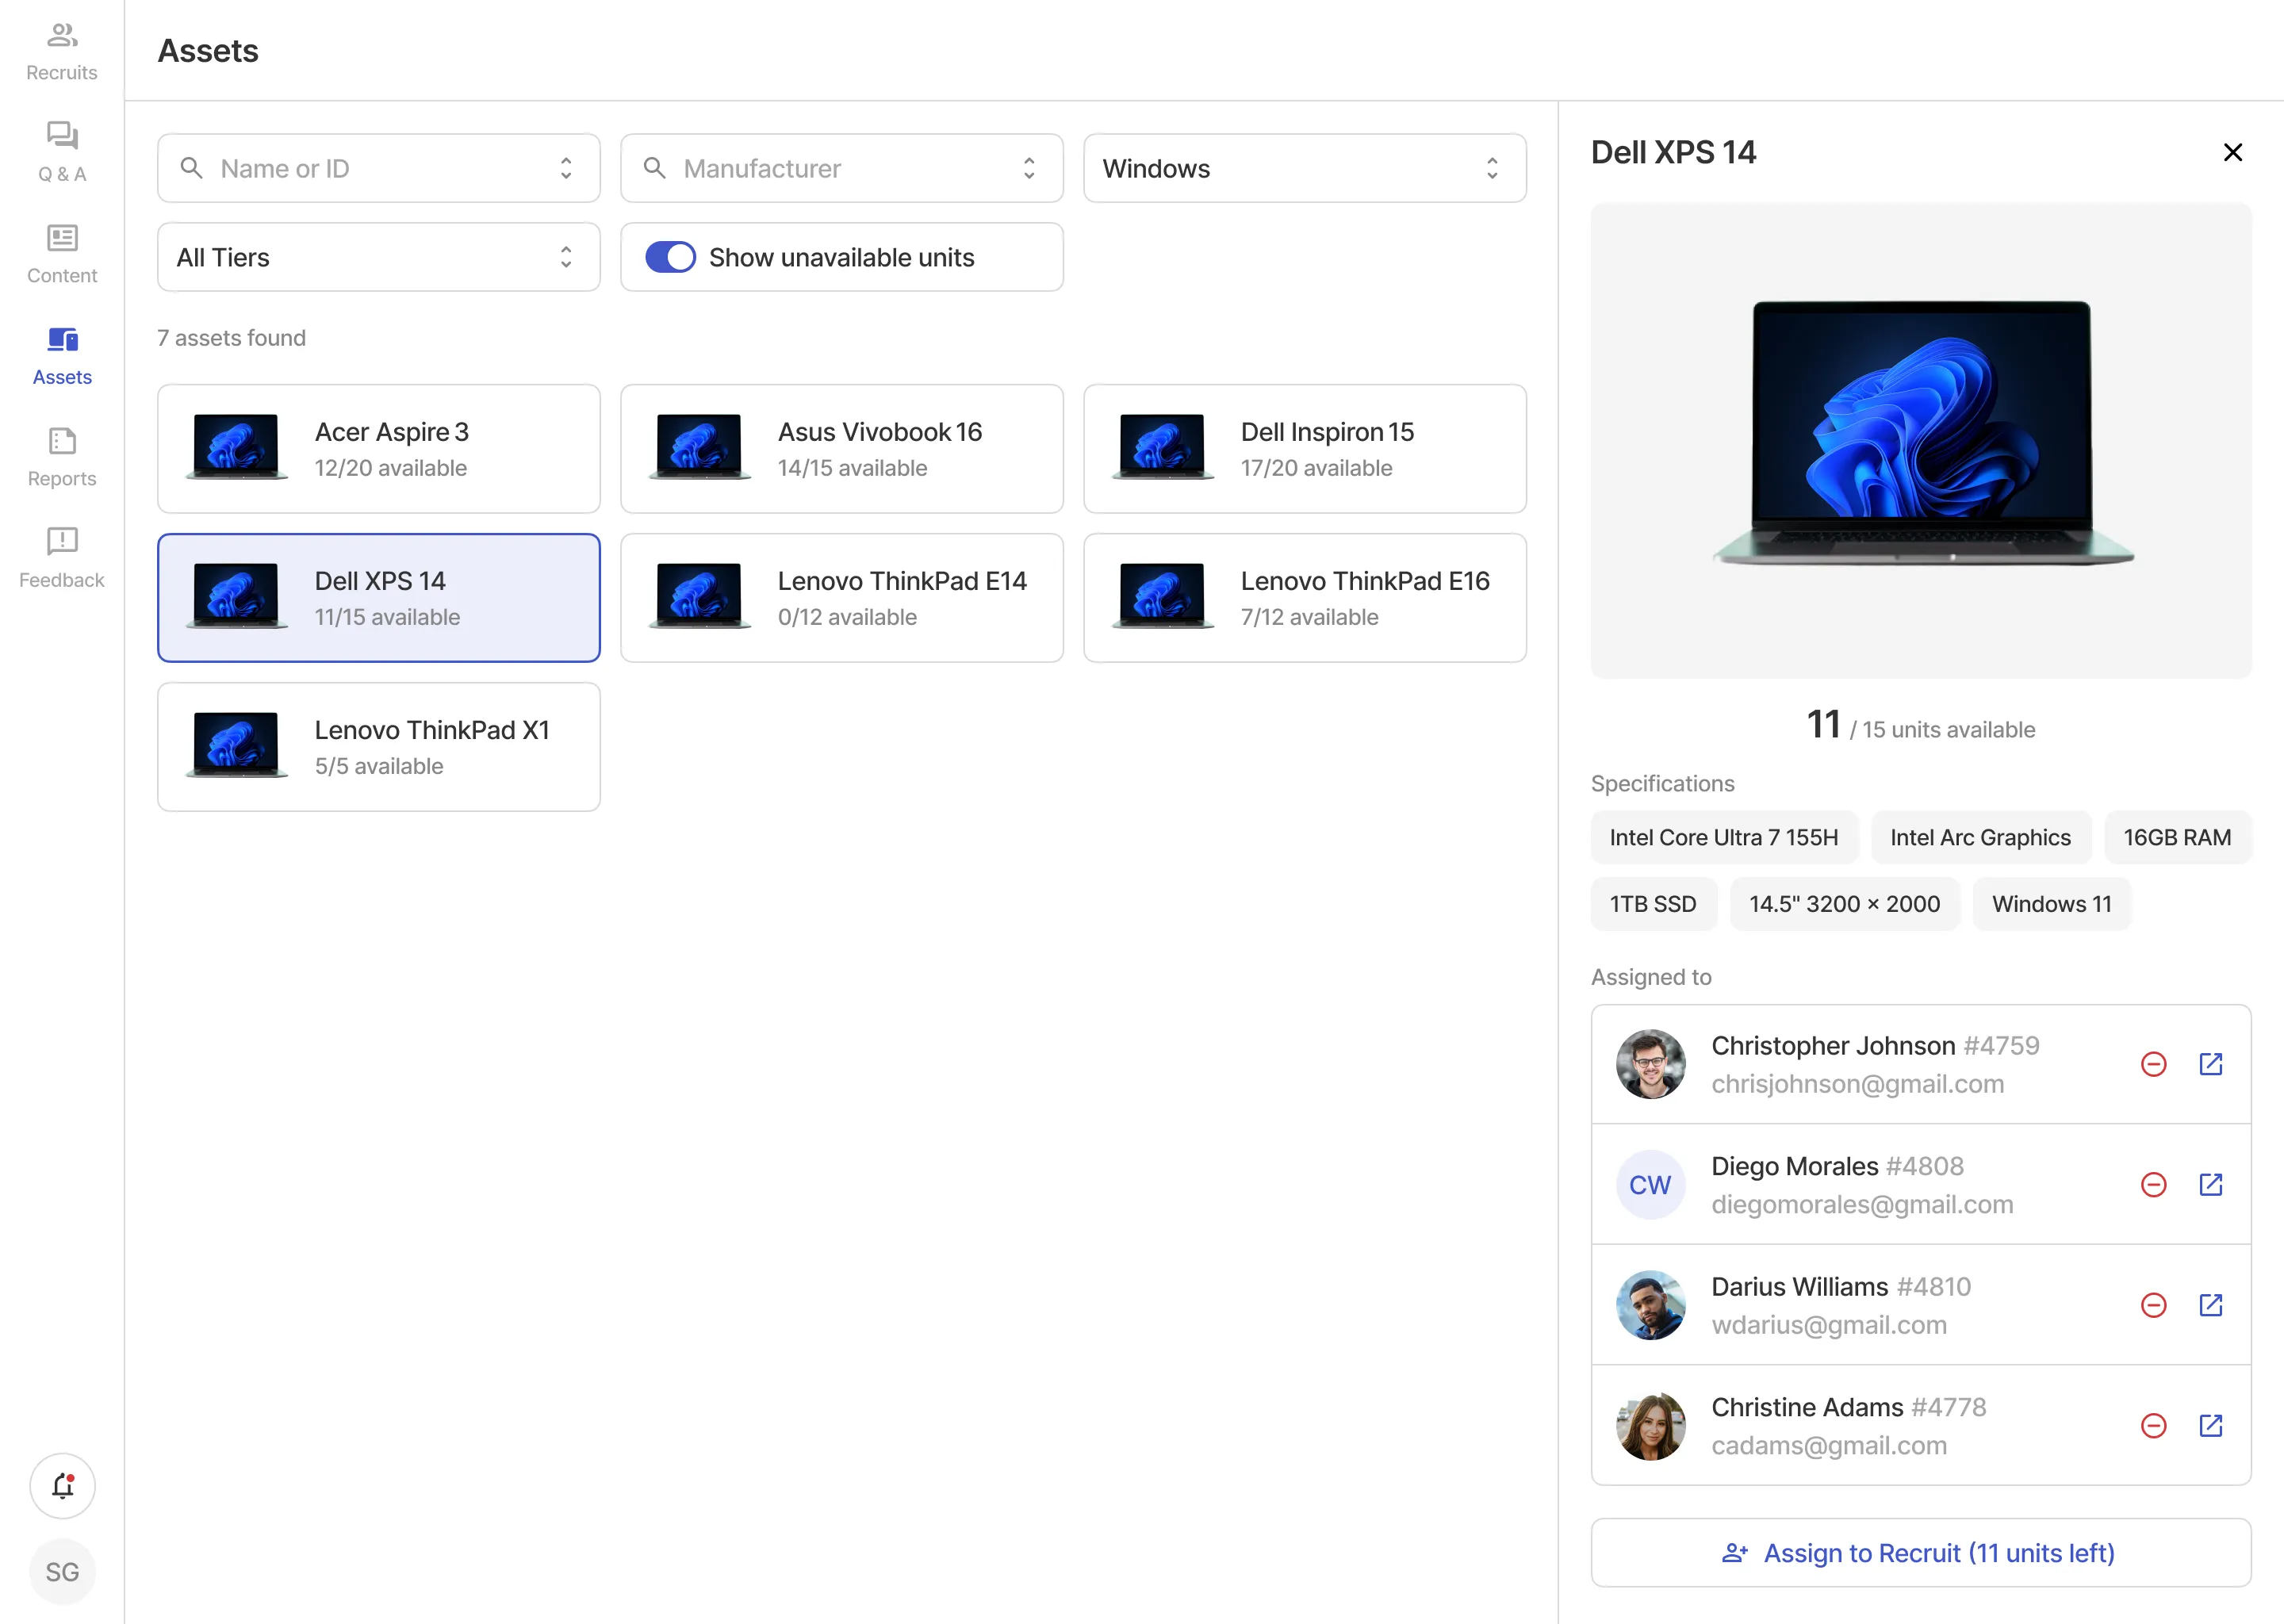
Task: Click the Reports sidebar icon
Action: pos(62,457)
